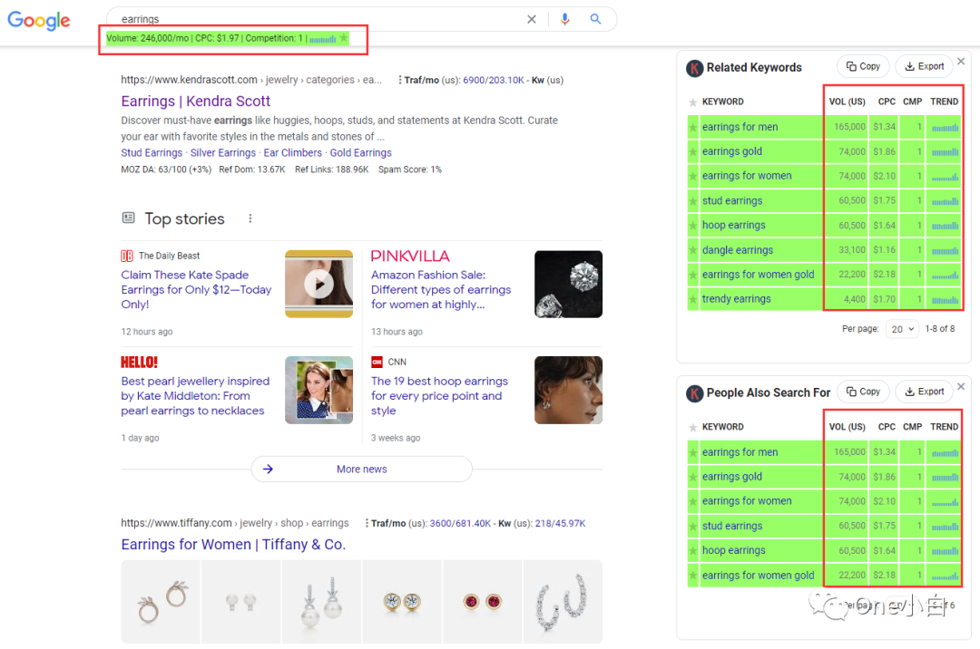Click the Google logo

click(x=39, y=21)
